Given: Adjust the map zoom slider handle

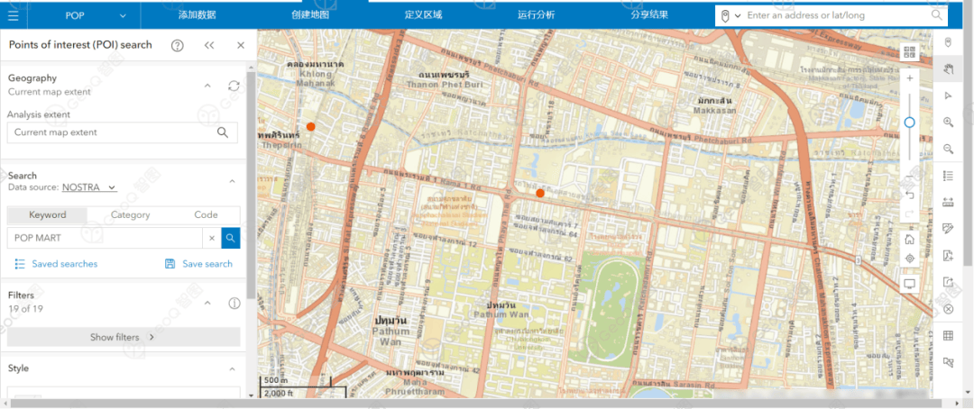Looking at the screenshot, I should tap(909, 123).
